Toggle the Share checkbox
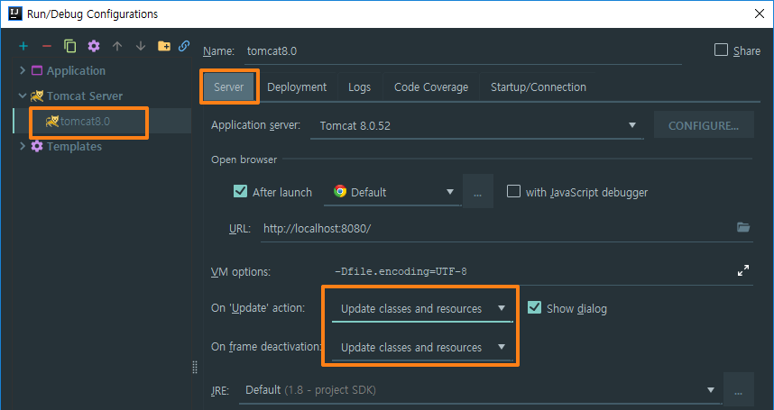The height and width of the screenshot is (410, 774). (721, 50)
